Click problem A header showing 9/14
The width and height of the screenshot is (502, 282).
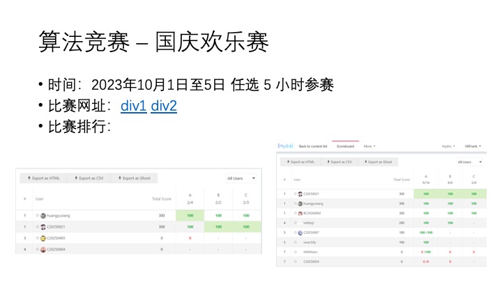[426, 180]
